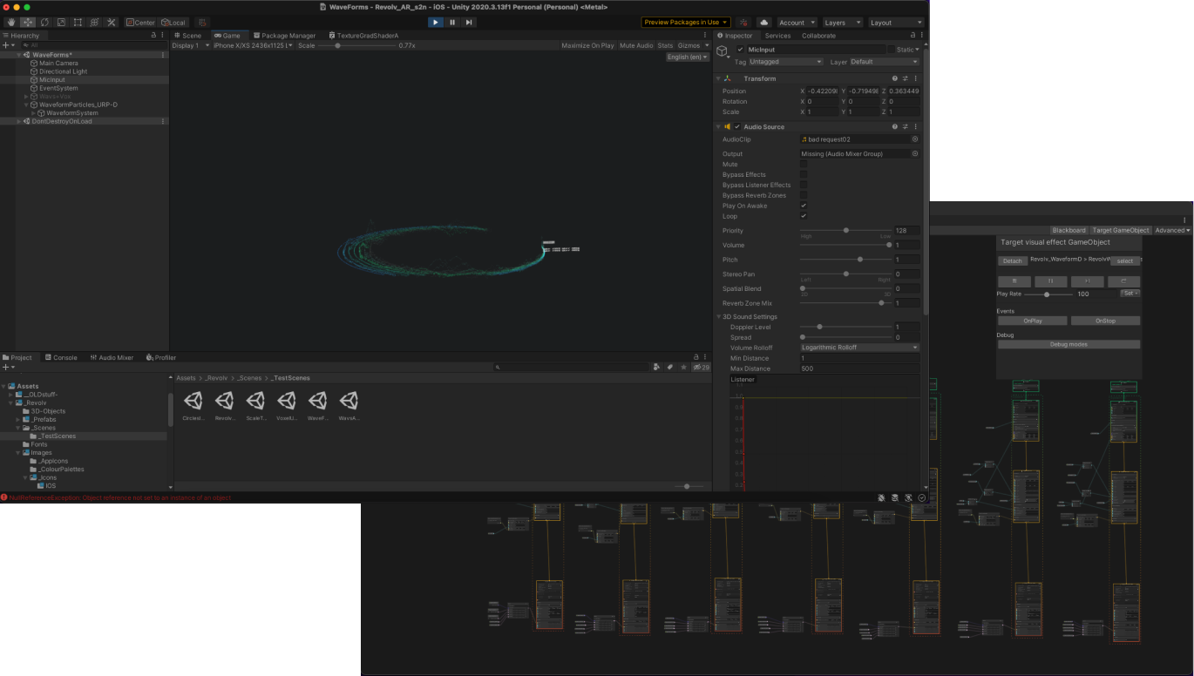
Task: Click OnPlay event button in VFX window
Action: 1033,321
